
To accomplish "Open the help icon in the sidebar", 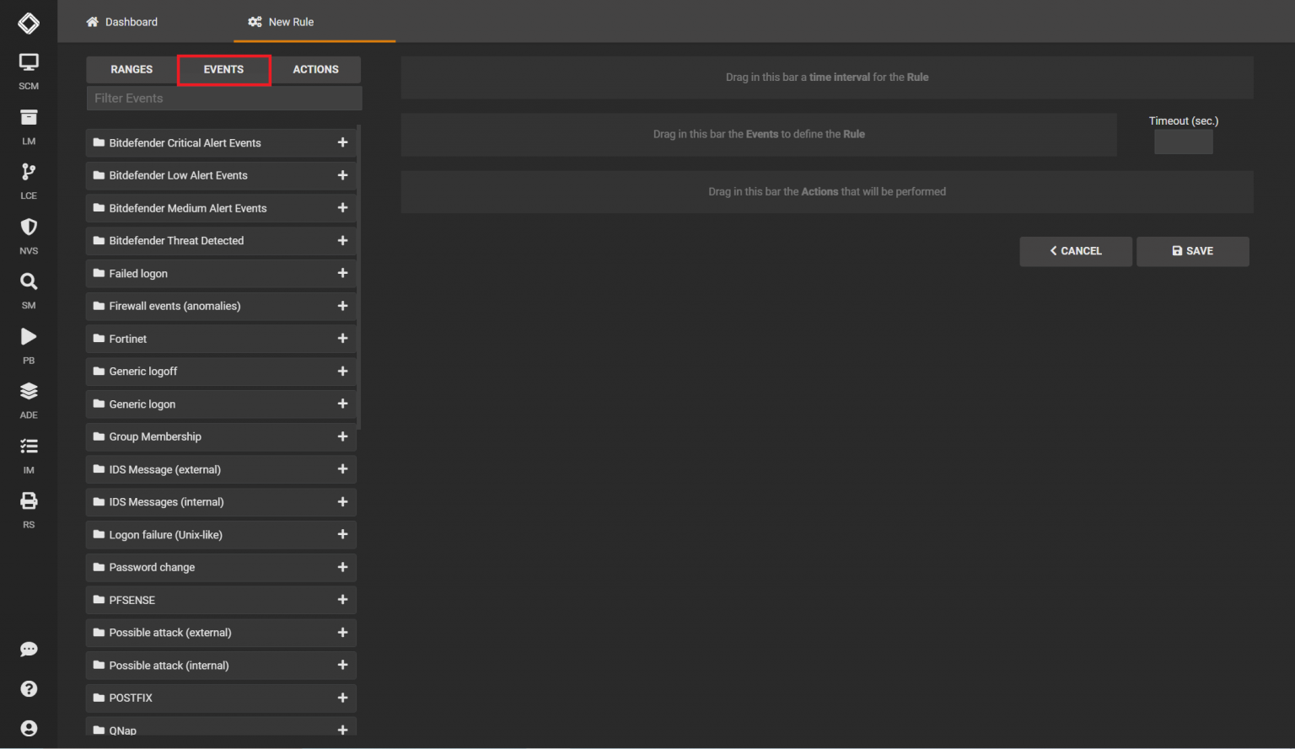I will point(28,688).
